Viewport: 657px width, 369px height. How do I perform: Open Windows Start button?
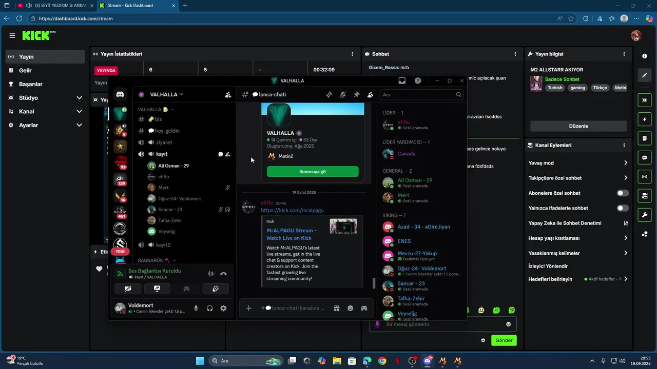click(x=200, y=361)
